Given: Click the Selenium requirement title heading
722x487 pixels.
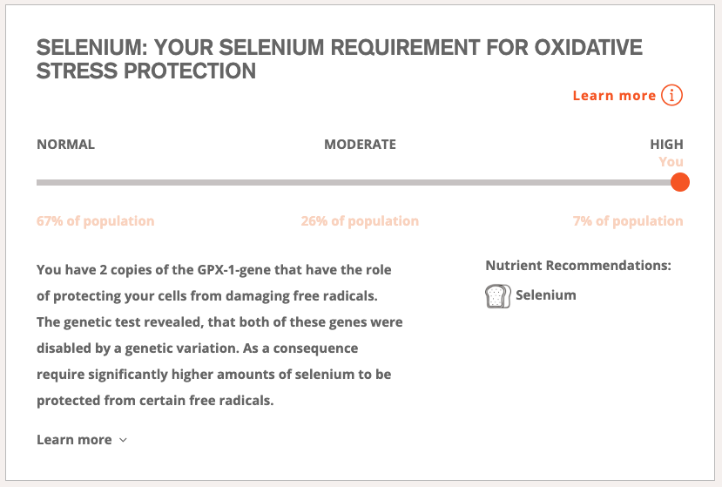Looking at the screenshot, I should [340, 59].
